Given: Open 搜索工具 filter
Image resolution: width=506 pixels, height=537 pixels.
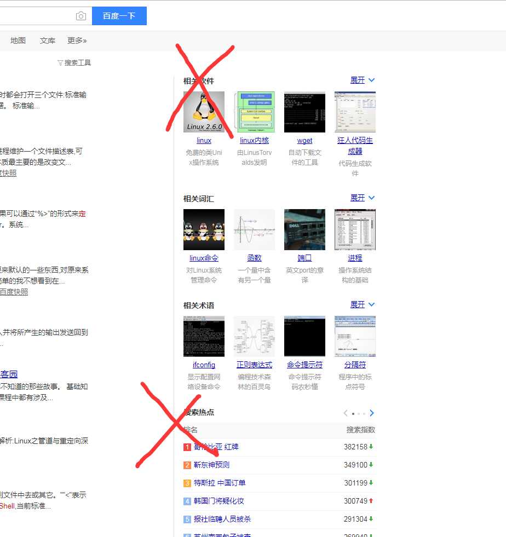Looking at the screenshot, I should [x=74, y=62].
